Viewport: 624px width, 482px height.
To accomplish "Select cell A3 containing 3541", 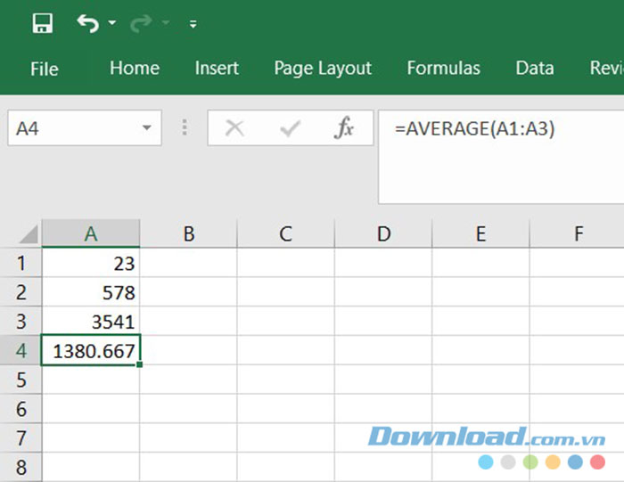I will click(x=91, y=322).
